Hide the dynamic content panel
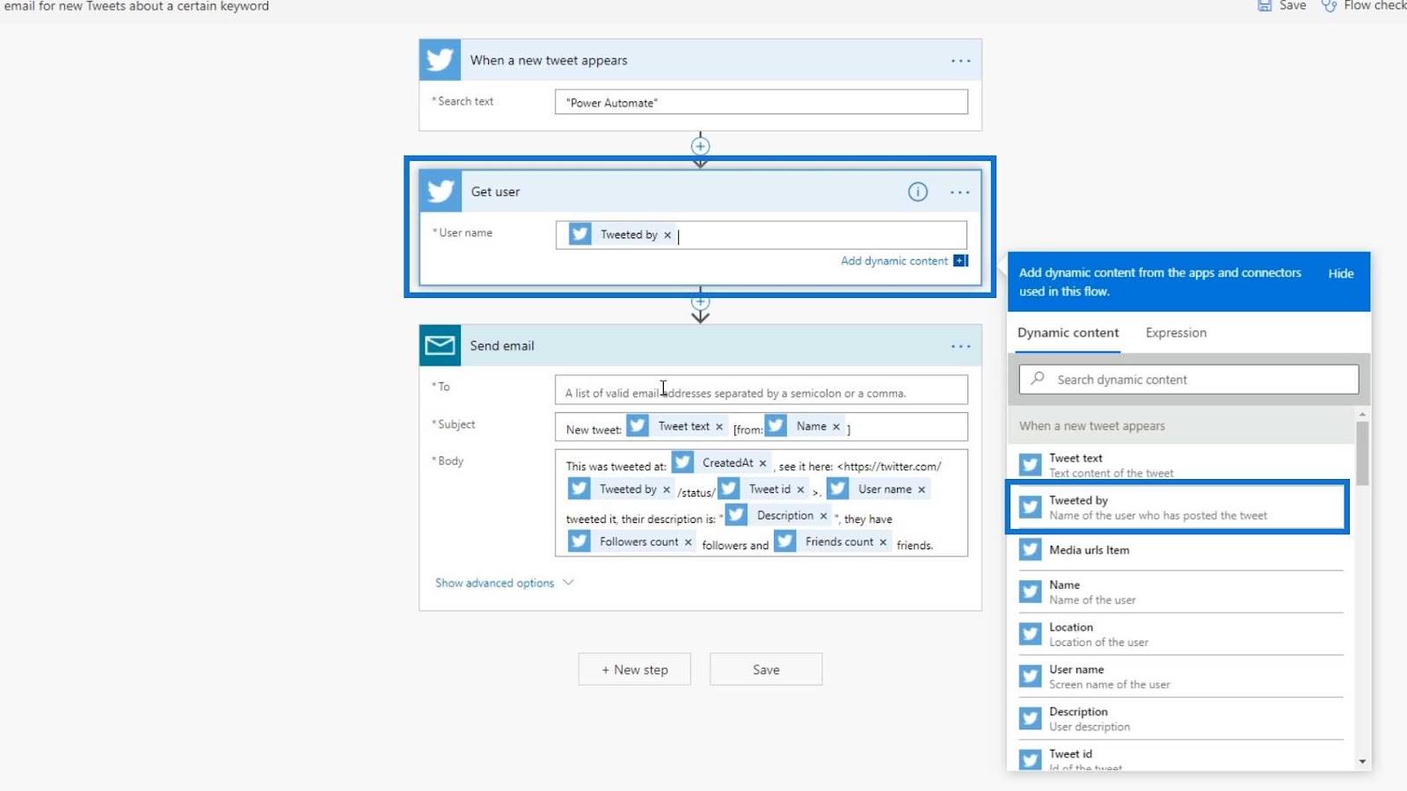Viewport: 1407px width, 791px height. pos(1341,273)
